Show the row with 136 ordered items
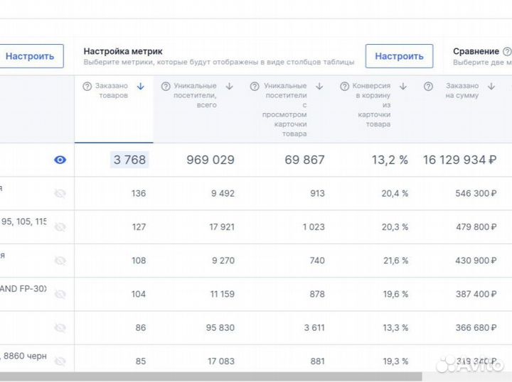 tap(60, 193)
